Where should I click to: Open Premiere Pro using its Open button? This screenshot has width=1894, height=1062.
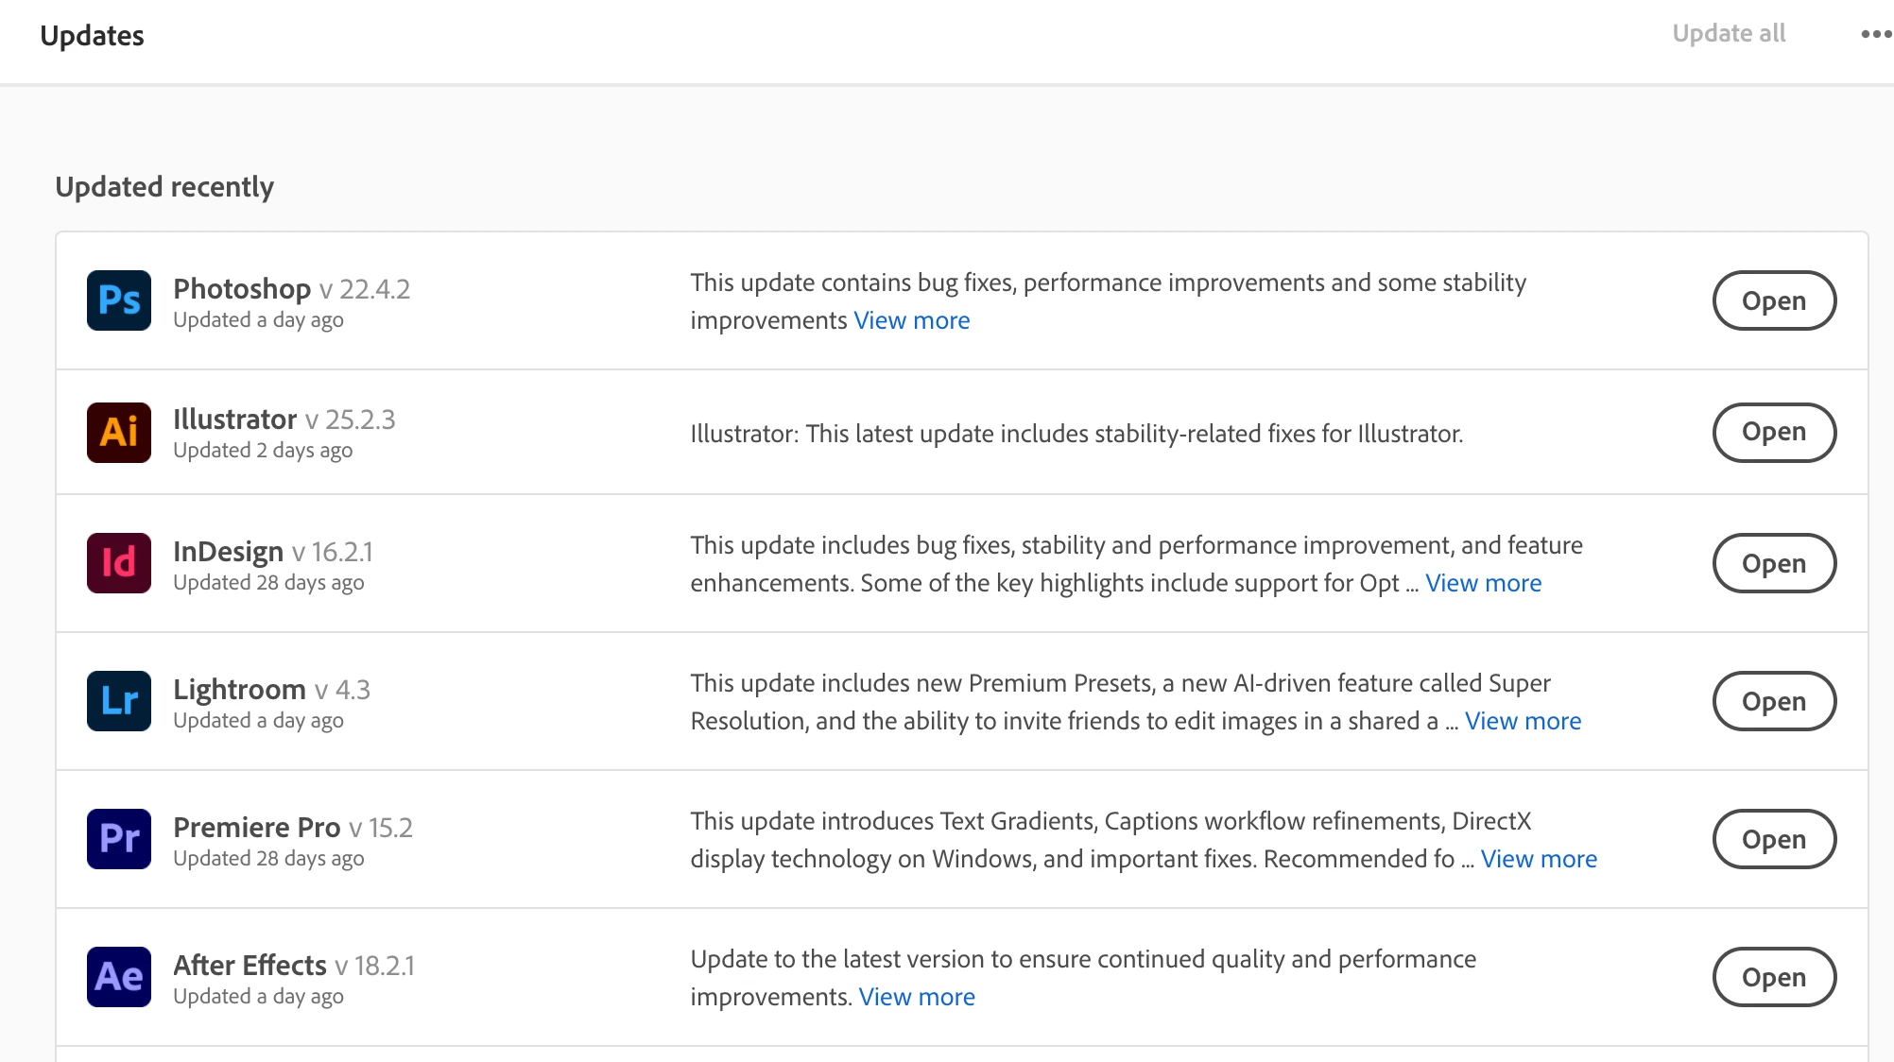click(x=1774, y=839)
